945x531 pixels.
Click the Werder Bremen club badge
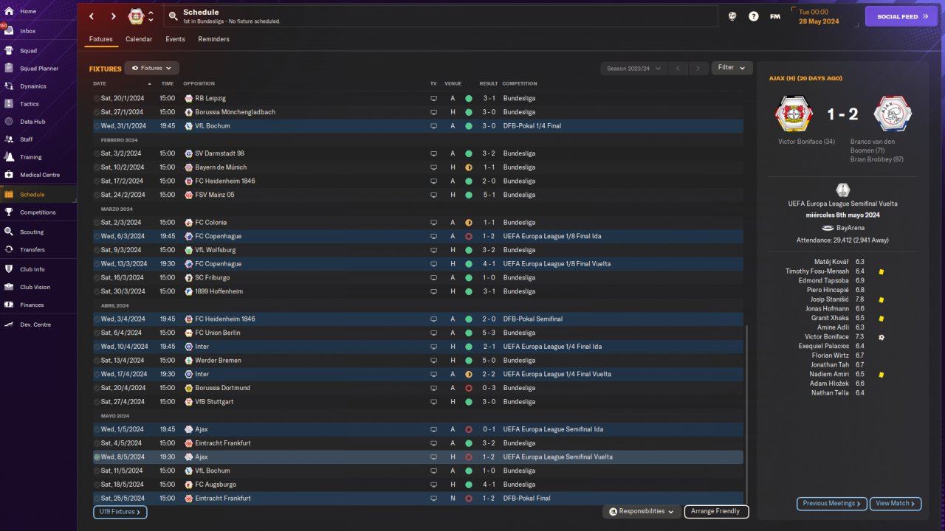(x=189, y=361)
